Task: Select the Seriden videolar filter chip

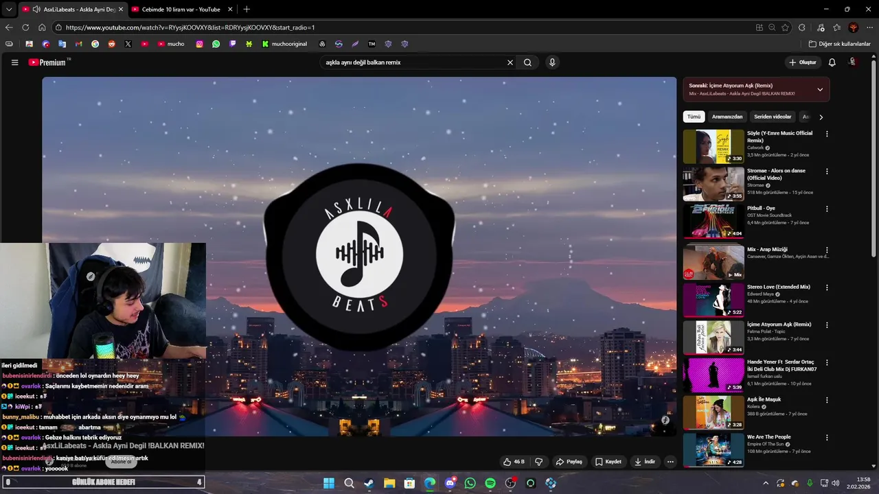Action: [x=773, y=117]
